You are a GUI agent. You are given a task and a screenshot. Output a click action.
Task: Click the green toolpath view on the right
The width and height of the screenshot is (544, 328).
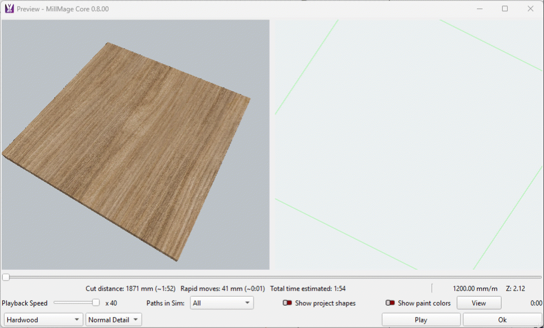pos(407,146)
